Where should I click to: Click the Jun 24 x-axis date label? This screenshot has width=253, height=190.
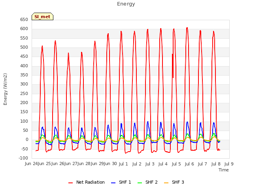pyautogui.click(x=31, y=164)
